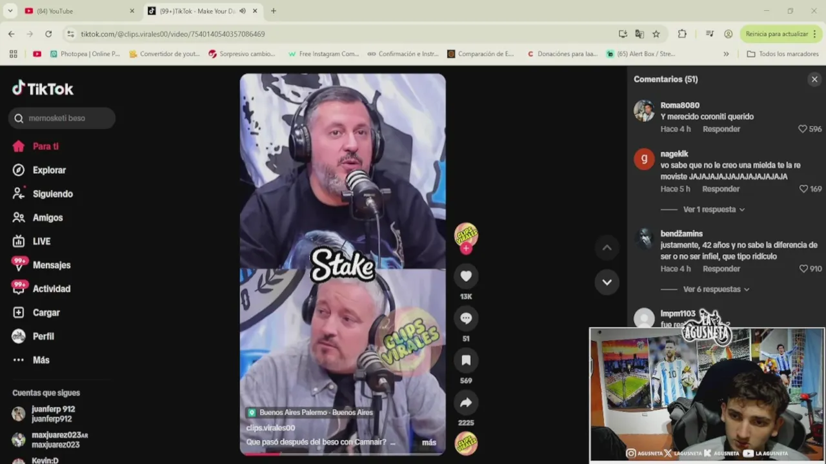Share video using arrow icon
This screenshot has width=826, height=464.
click(466, 403)
